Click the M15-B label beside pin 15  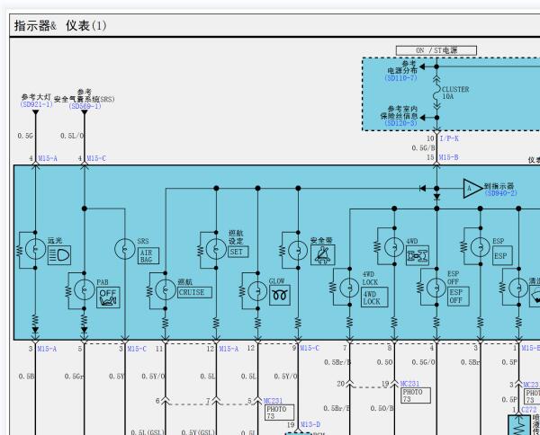click(x=449, y=157)
